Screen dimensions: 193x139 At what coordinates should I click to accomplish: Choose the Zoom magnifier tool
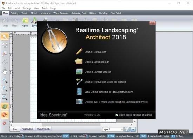[x=5, y=80]
